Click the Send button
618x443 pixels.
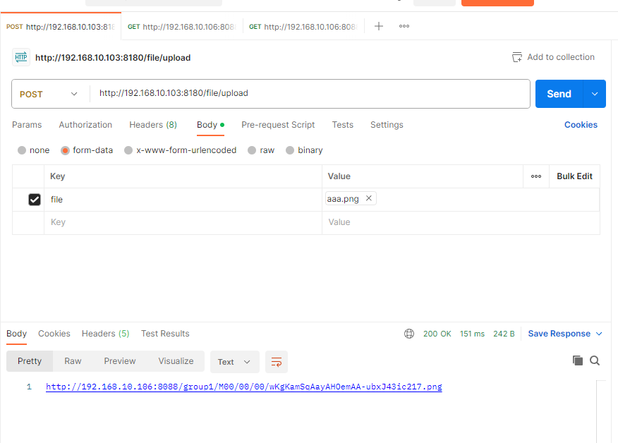[x=559, y=94]
